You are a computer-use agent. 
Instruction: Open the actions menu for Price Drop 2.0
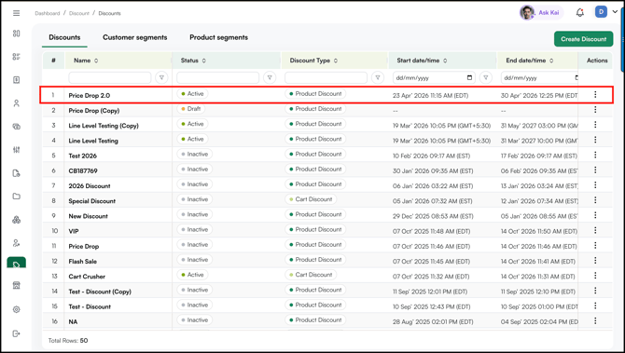point(595,94)
